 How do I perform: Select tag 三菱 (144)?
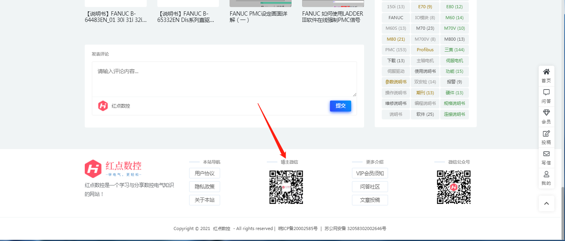click(x=454, y=50)
